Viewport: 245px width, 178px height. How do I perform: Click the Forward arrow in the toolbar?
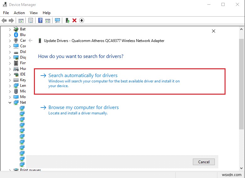click(11, 20)
